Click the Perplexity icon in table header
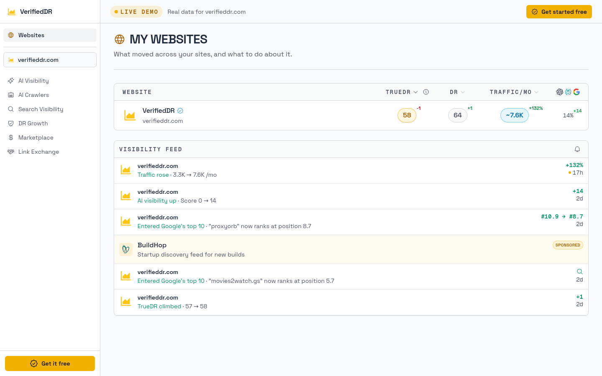The height and width of the screenshot is (376, 602). (x=568, y=92)
